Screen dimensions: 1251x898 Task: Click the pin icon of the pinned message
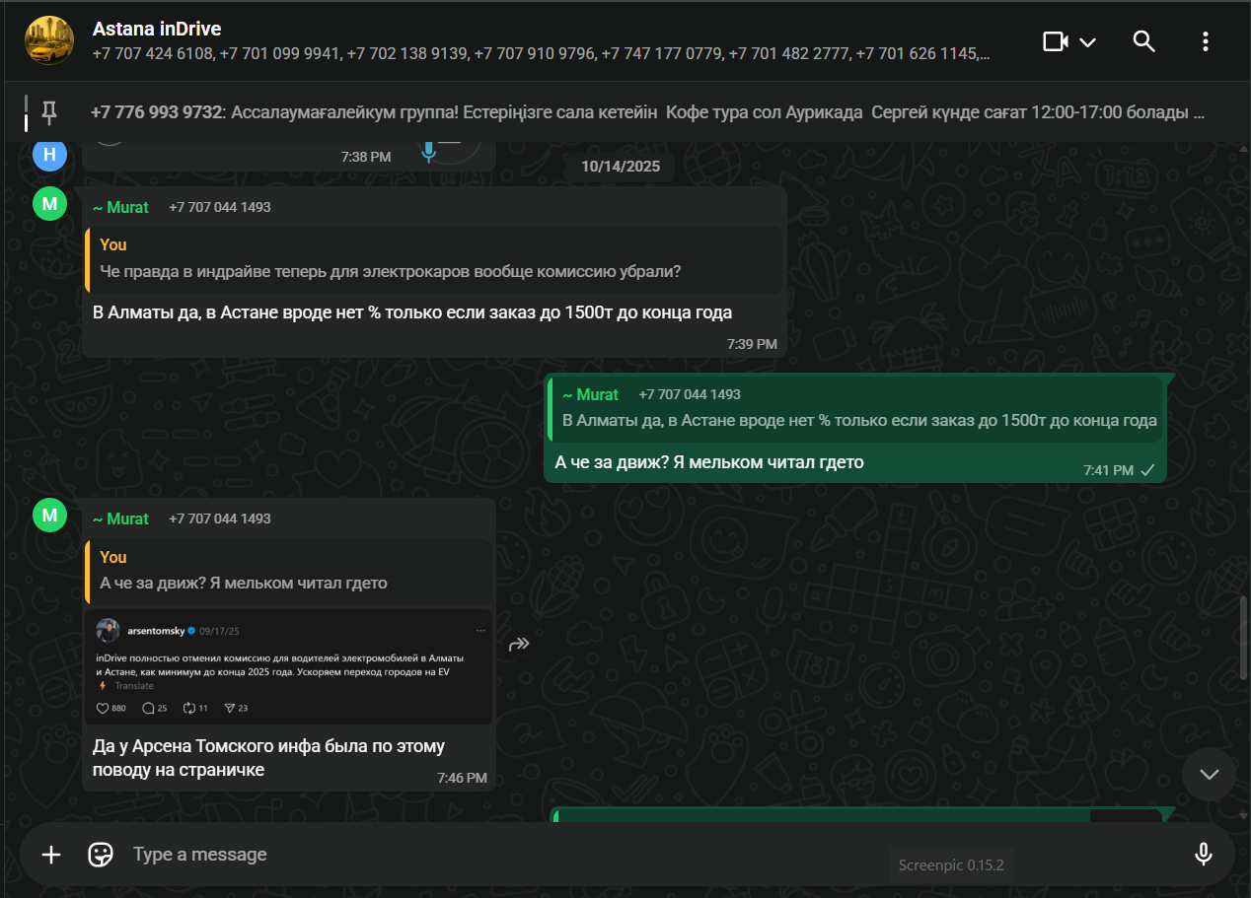48,112
